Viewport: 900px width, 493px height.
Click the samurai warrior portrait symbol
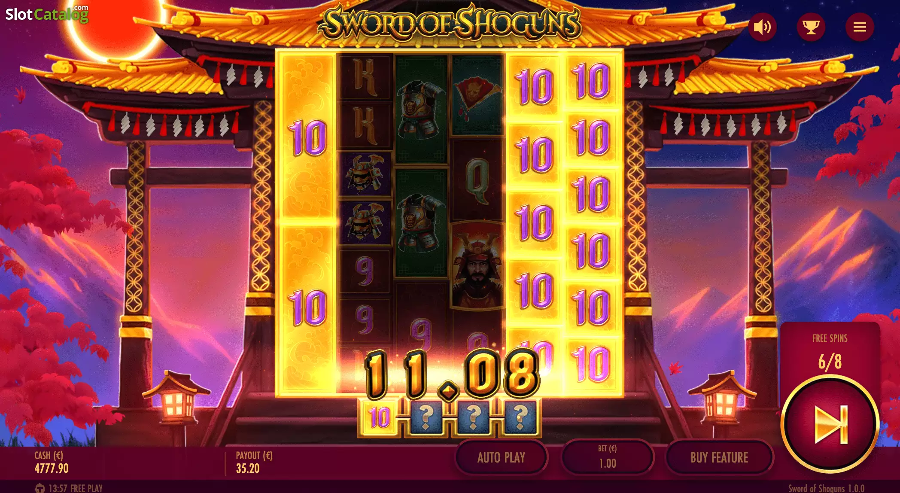(477, 265)
